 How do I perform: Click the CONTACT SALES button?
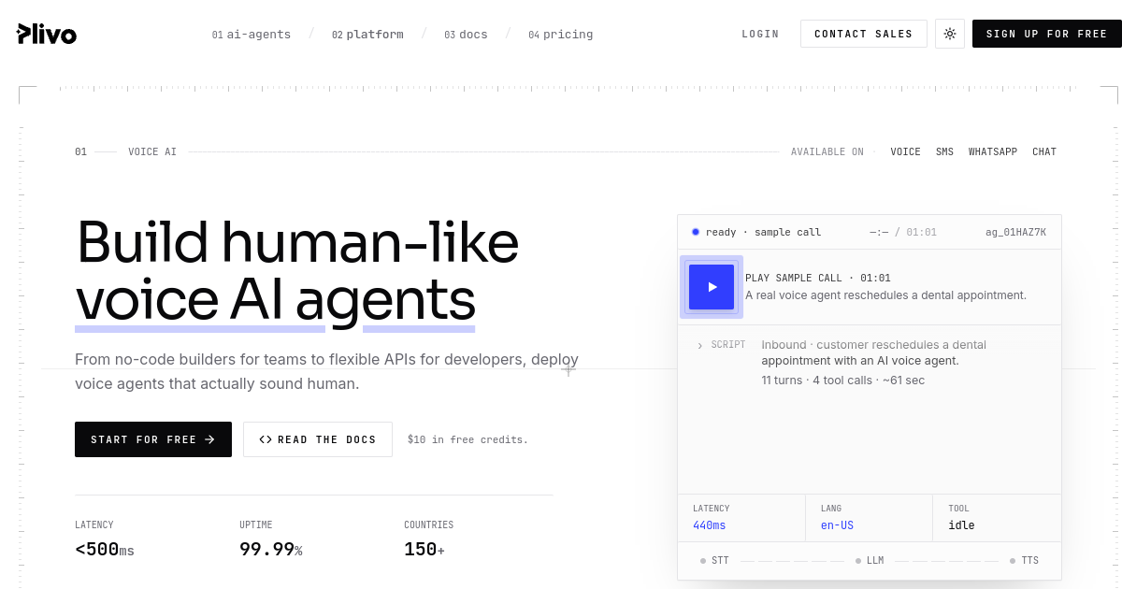(864, 34)
